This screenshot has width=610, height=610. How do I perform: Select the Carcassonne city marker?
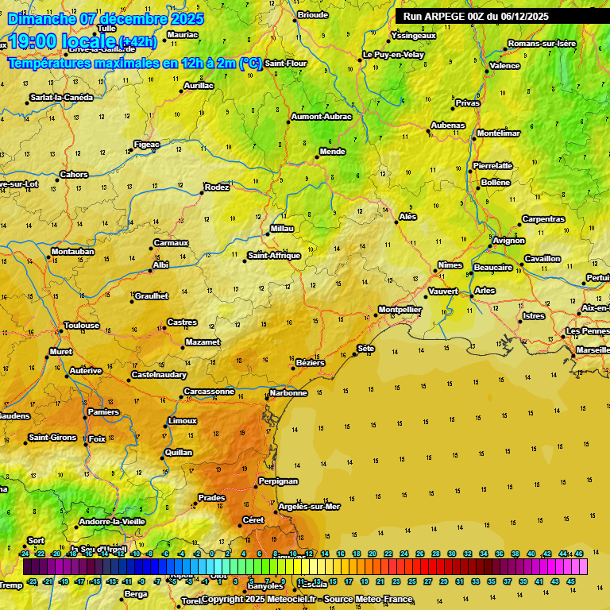pos(181,396)
